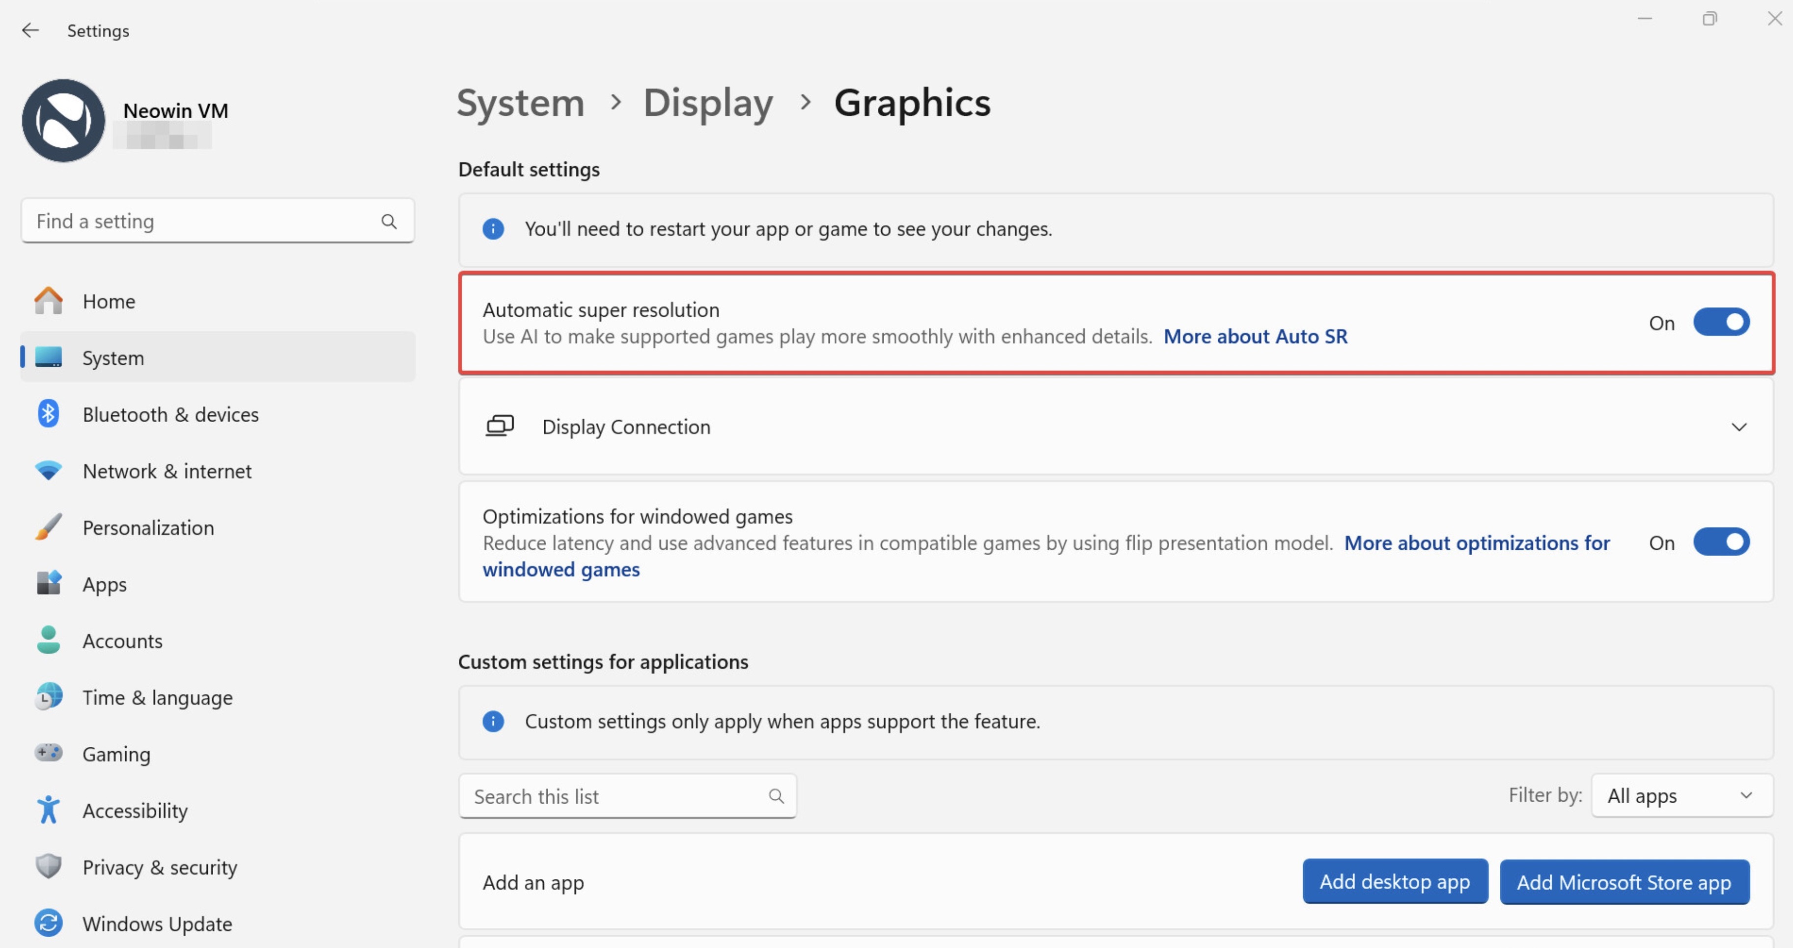This screenshot has width=1793, height=948.
Task: Click the Neowin VM profile avatar
Action: pyautogui.click(x=63, y=120)
